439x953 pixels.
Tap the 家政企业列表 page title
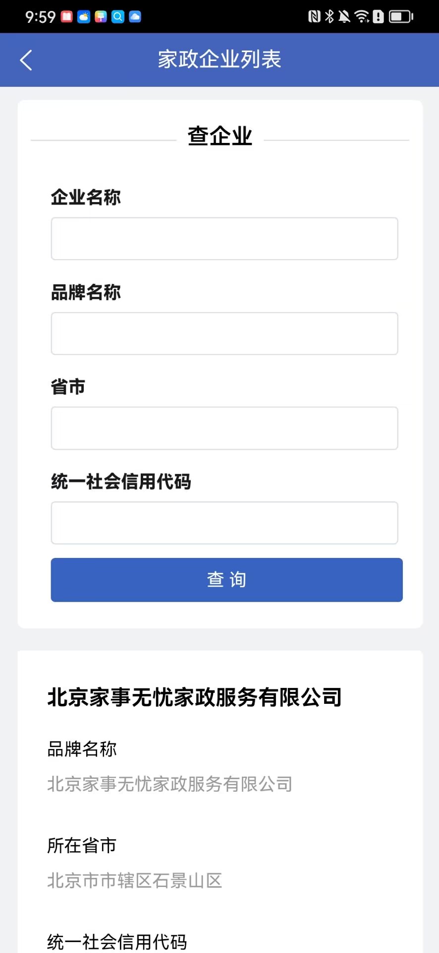[219, 60]
